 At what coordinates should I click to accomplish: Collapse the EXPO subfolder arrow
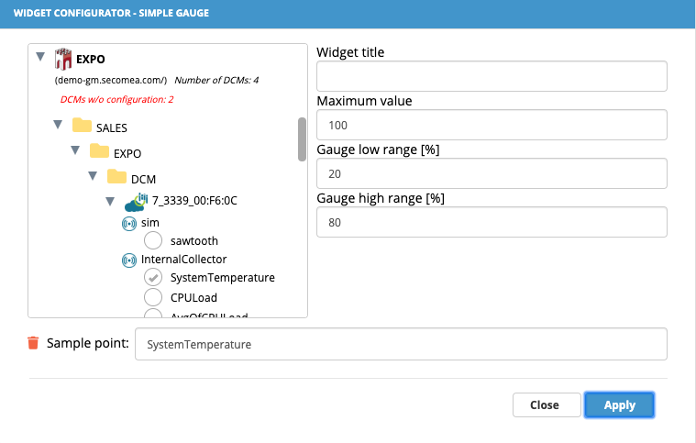pyautogui.click(x=75, y=150)
